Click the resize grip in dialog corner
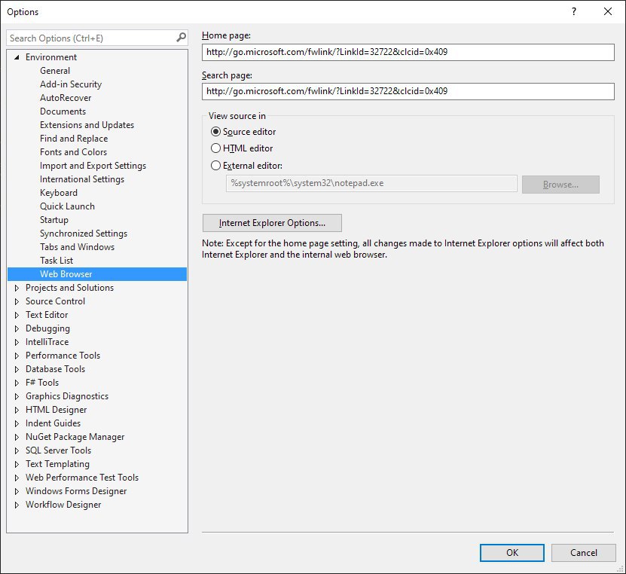626x574 pixels. [620, 569]
